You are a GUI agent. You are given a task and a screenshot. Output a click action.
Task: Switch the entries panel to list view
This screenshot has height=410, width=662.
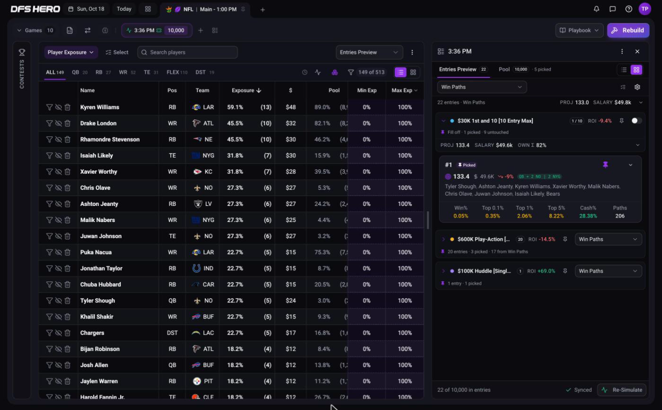coord(624,69)
